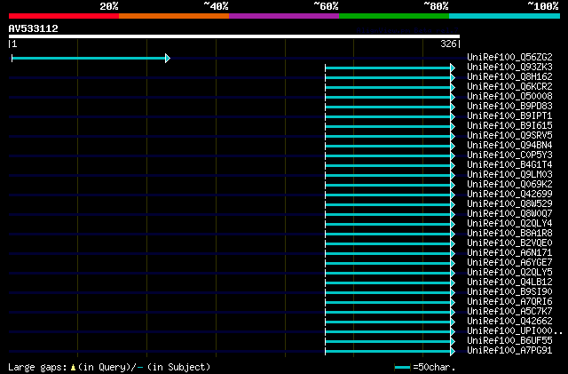The image size is (568, 374).
Task: Click the cyan alignment bar for Q56ZG2
Action: point(89,58)
